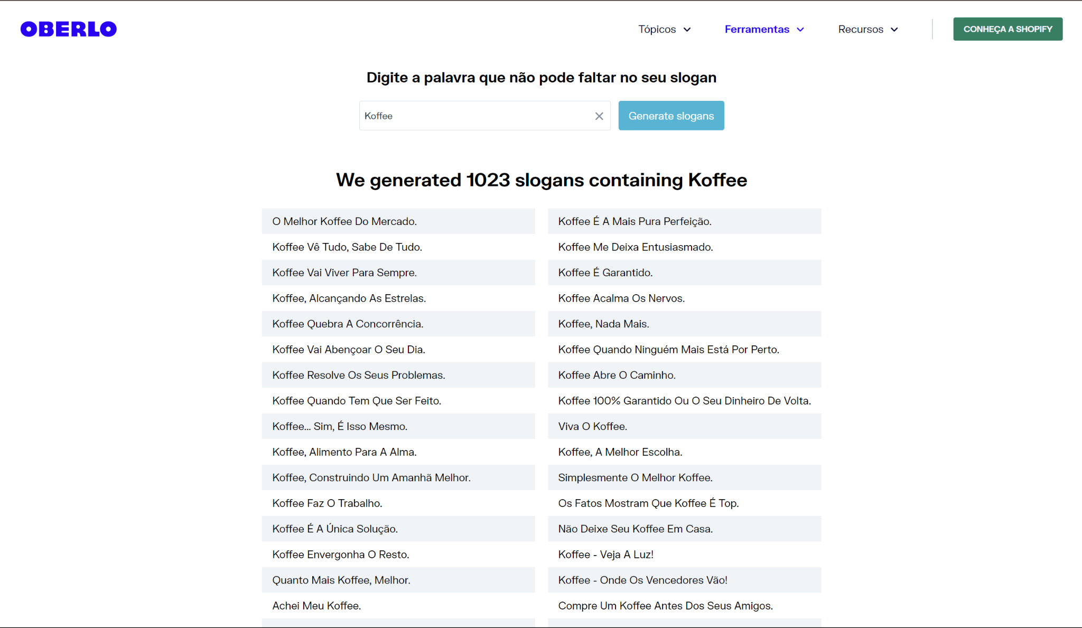
Task: Select slogan 'Koffee - Veja A Luz!'
Action: click(x=685, y=555)
